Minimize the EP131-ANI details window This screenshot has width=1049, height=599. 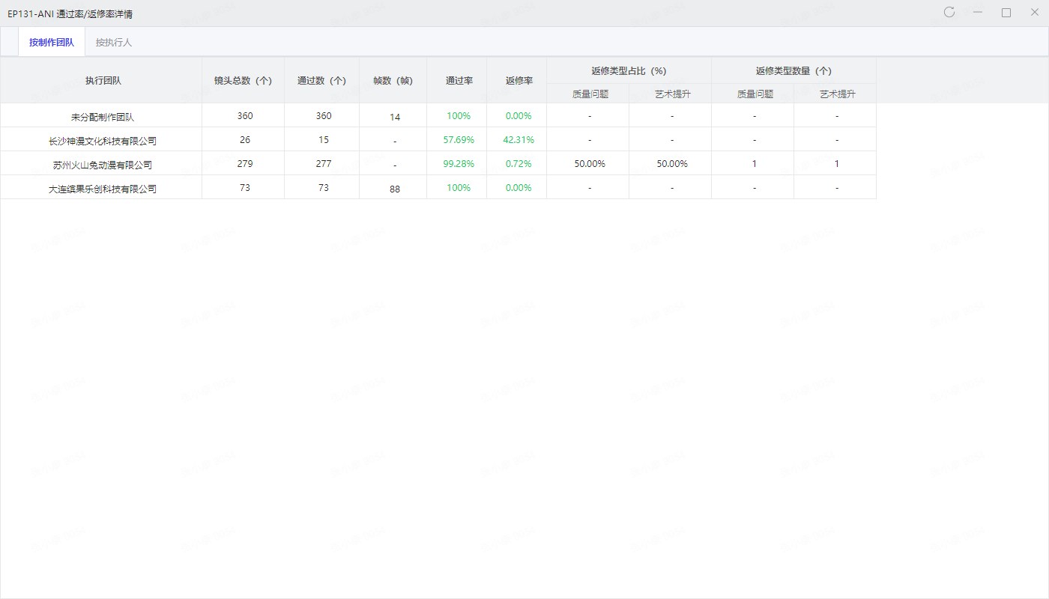[978, 12]
